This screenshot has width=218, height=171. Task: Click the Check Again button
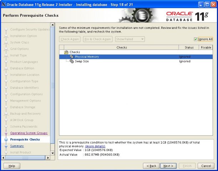(x=70, y=39)
